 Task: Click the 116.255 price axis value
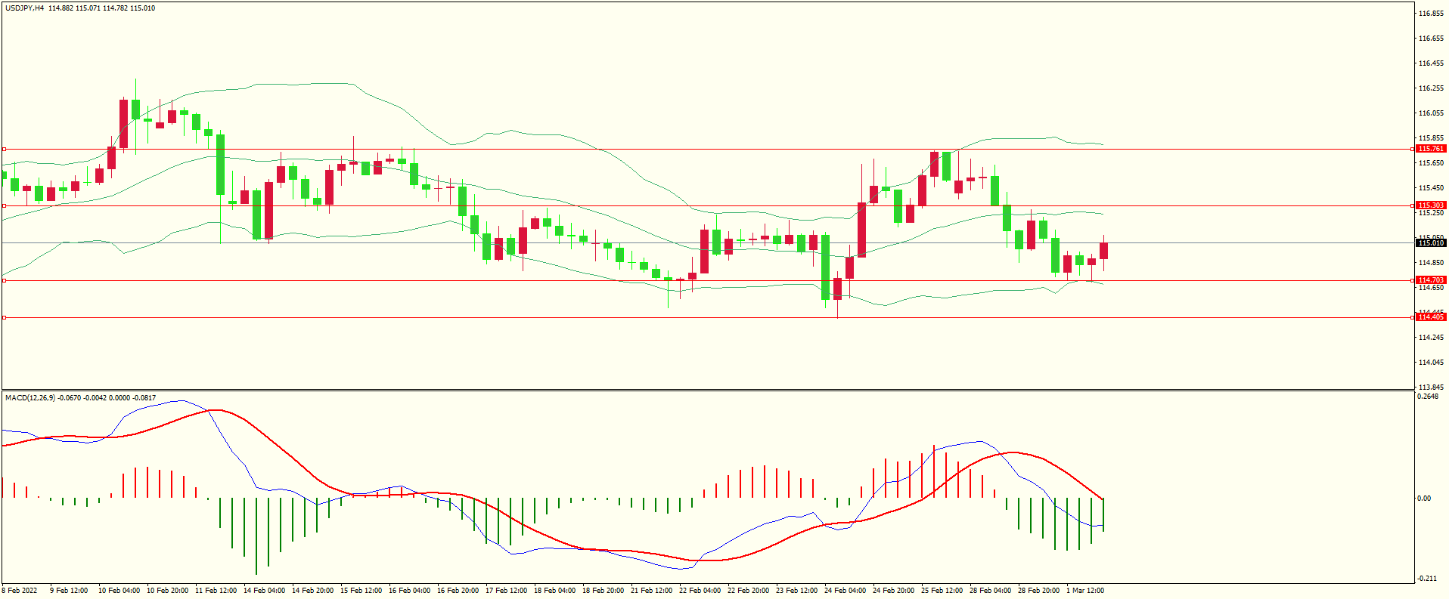point(1431,88)
